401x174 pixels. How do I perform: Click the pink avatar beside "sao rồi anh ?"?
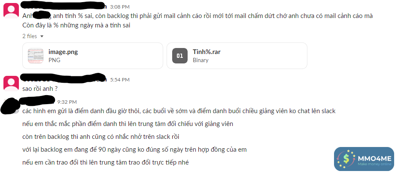pos(11,83)
